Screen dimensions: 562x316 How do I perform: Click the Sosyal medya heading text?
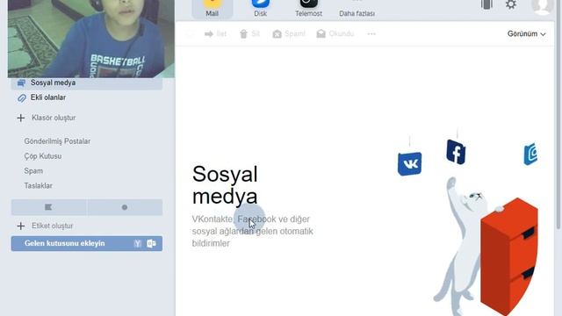point(225,185)
